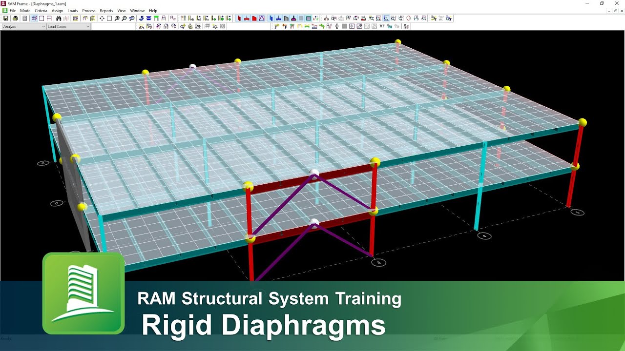The height and width of the screenshot is (351, 625).
Task: Open the Criteria menu
Action: pyautogui.click(x=41, y=11)
